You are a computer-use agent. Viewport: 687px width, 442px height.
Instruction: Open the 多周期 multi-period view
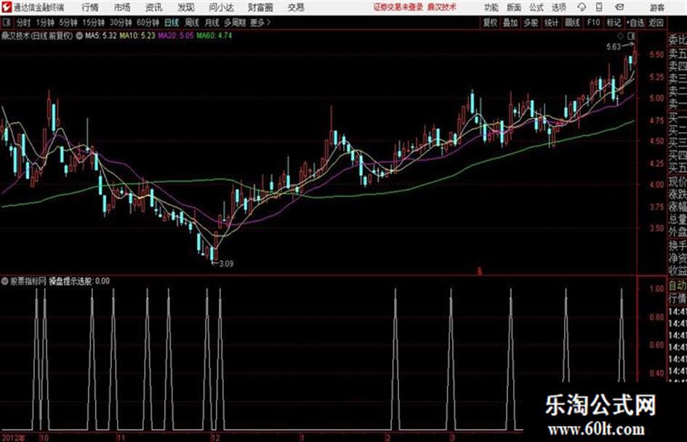coord(235,22)
